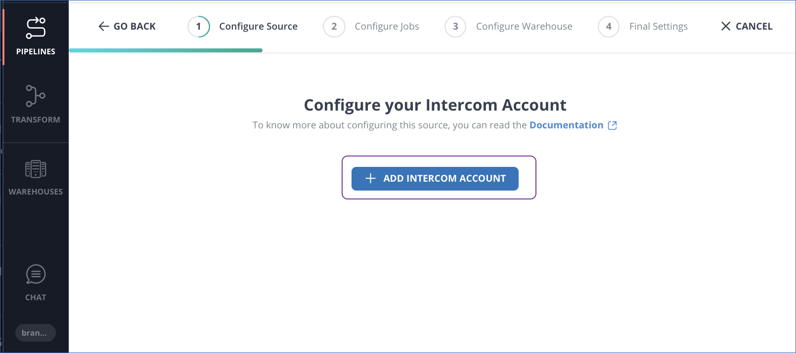
Task: Open the Transform section from sidebar
Action: pos(35,96)
